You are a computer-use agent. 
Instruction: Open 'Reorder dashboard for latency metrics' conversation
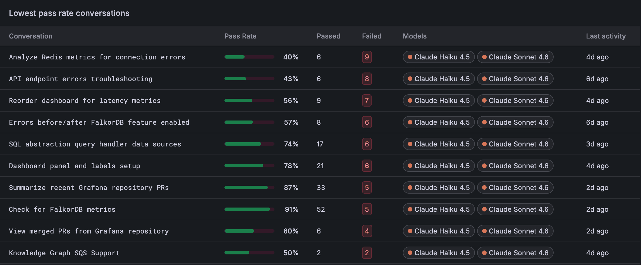pyautogui.click(x=85, y=101)
